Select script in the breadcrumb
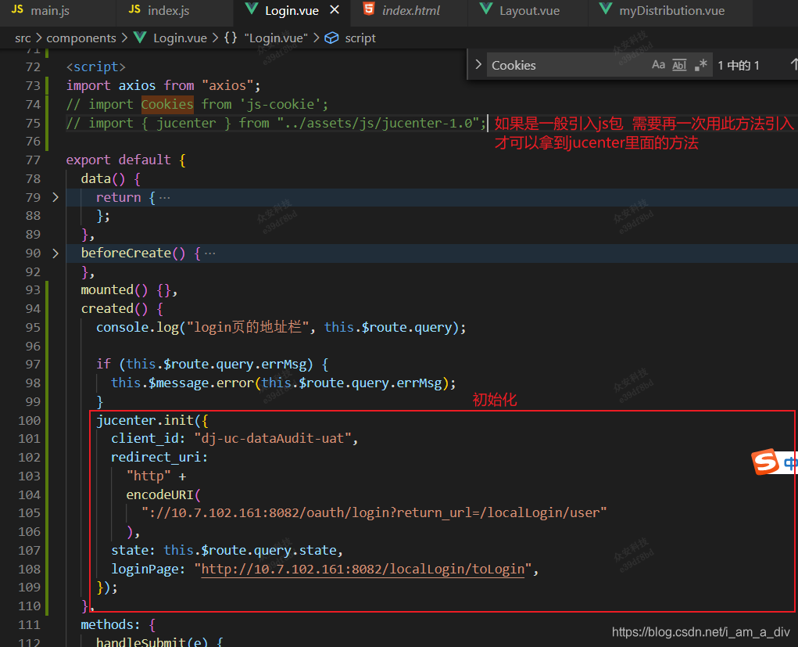Screen dimensions: 798x647 (x=360, y=38)
